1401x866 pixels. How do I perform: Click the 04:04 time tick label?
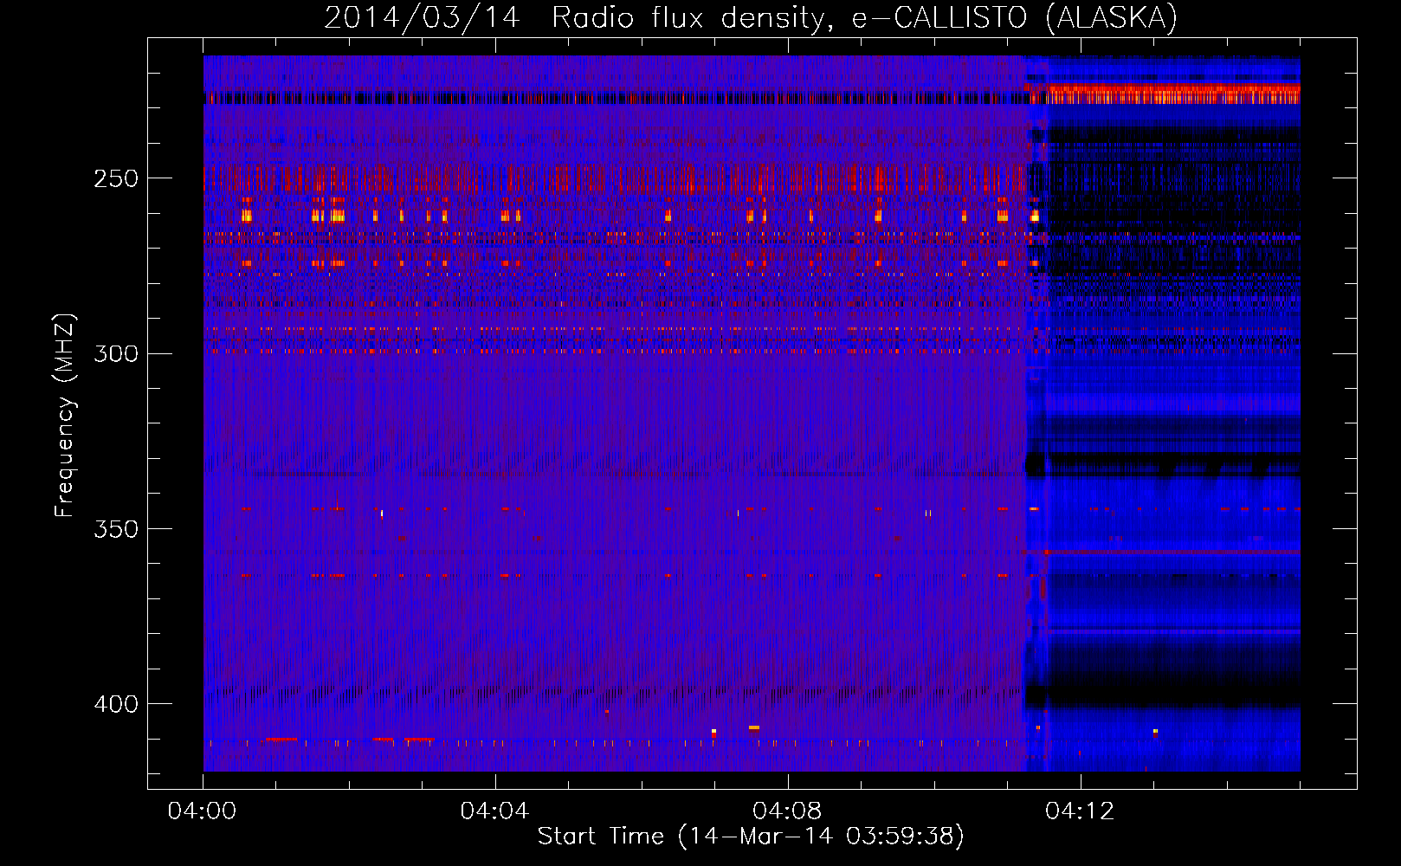coord(494,811)
